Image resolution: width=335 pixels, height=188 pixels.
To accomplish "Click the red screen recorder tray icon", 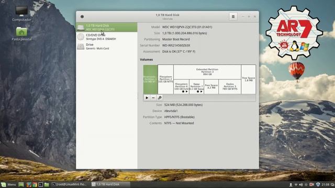I will (x=312, y=184).
